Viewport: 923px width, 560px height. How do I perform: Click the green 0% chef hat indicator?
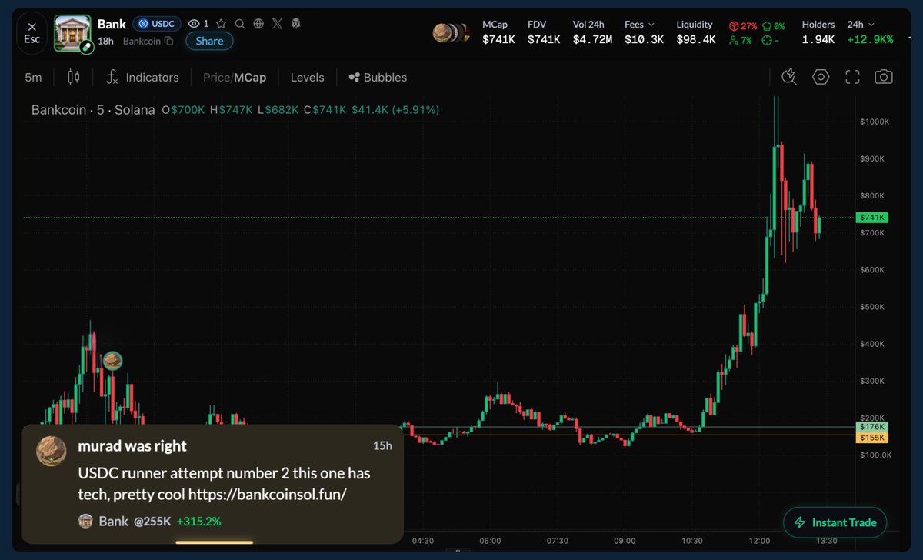[773, 25]
